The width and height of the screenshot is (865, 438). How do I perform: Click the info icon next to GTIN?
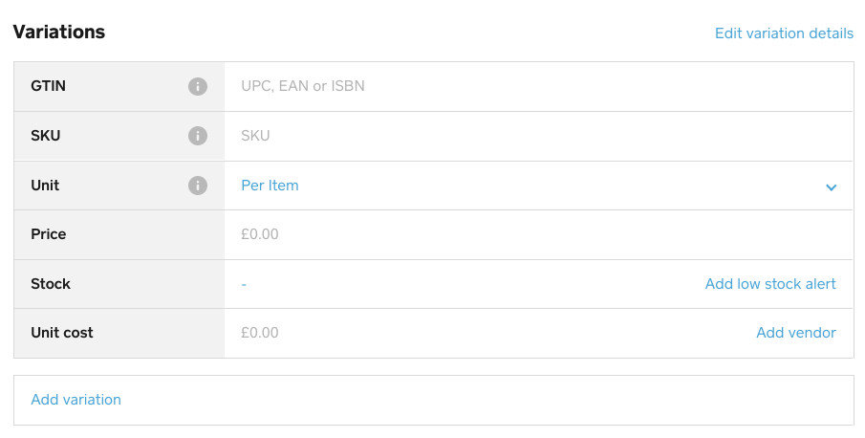pyautogui.click(x=198, y=87)
